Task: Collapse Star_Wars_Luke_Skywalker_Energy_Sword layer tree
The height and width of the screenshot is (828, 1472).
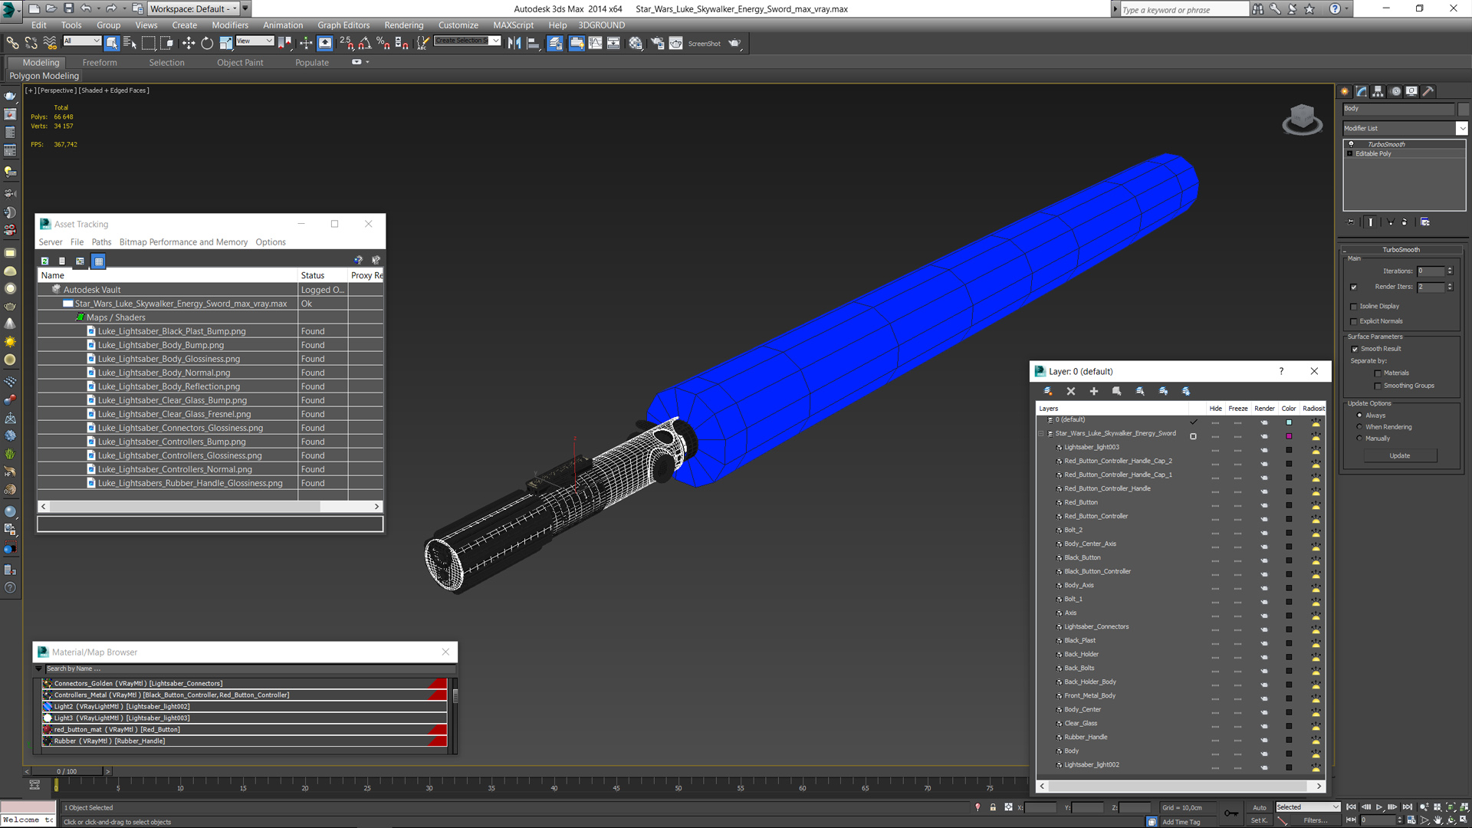Action: click(x=1041, y=434)
